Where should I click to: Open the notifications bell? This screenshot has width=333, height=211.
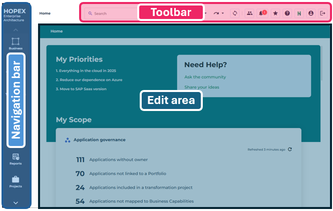(x=262, y=13)
